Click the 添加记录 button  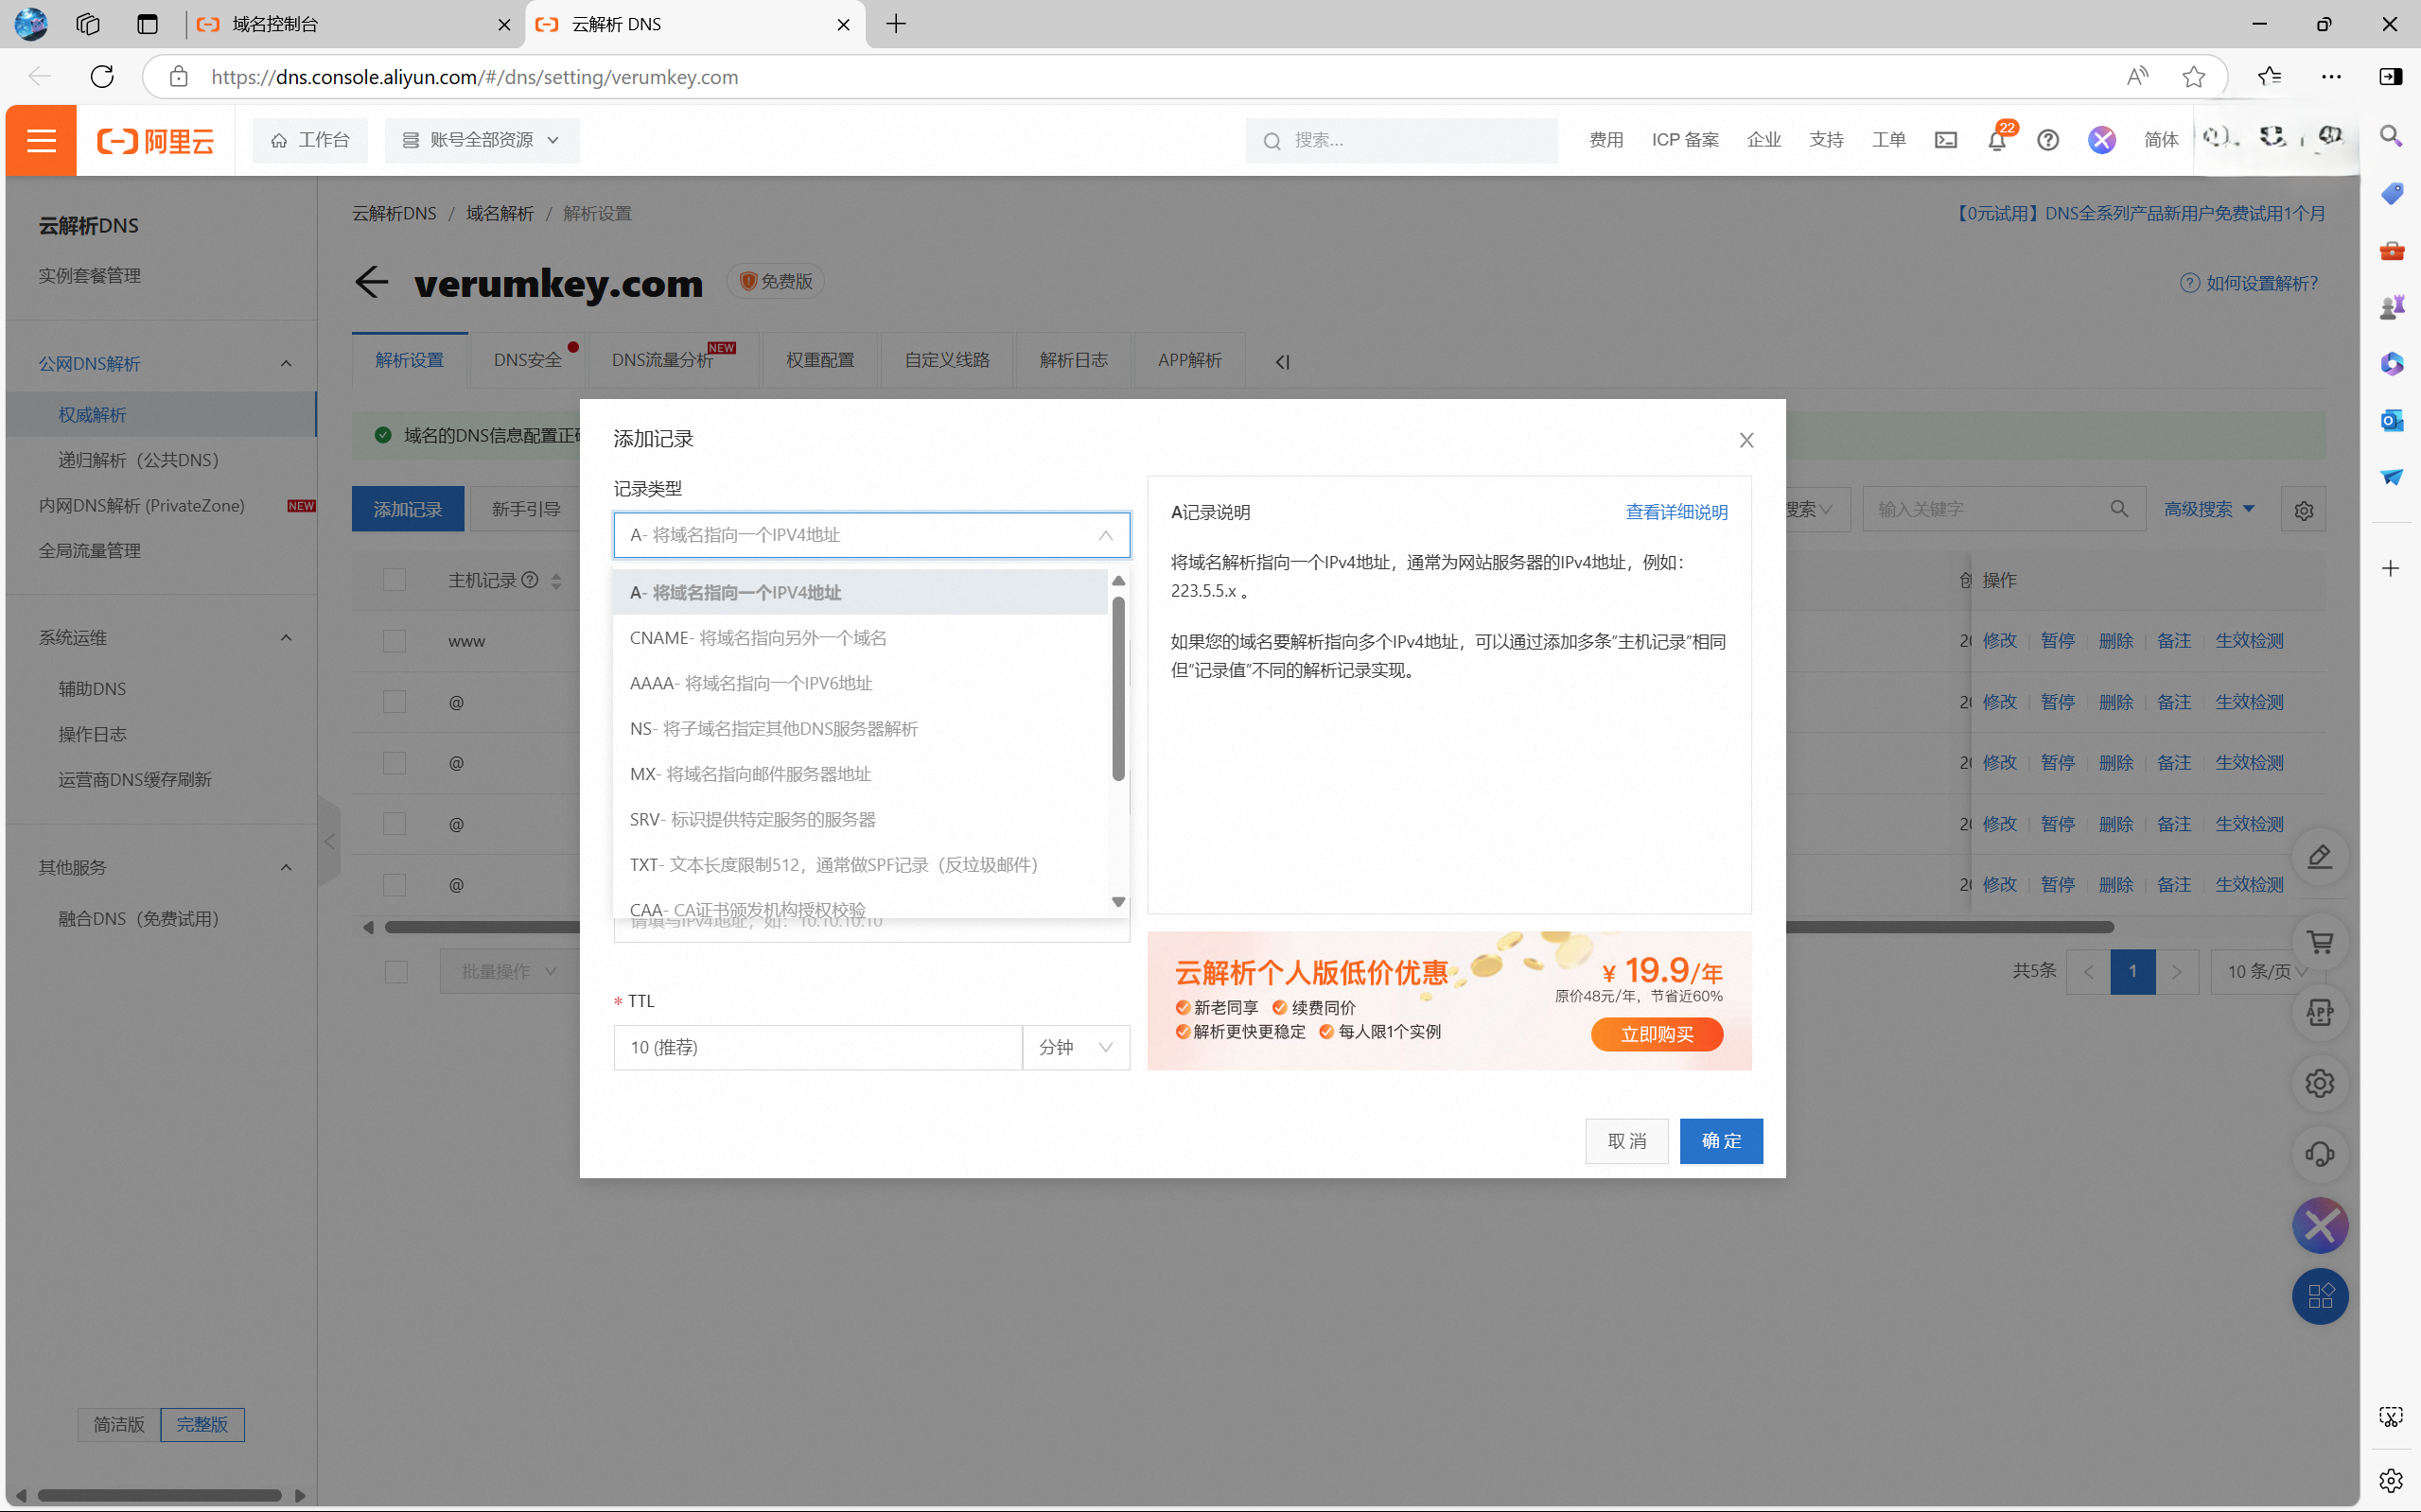coord(407,509)
